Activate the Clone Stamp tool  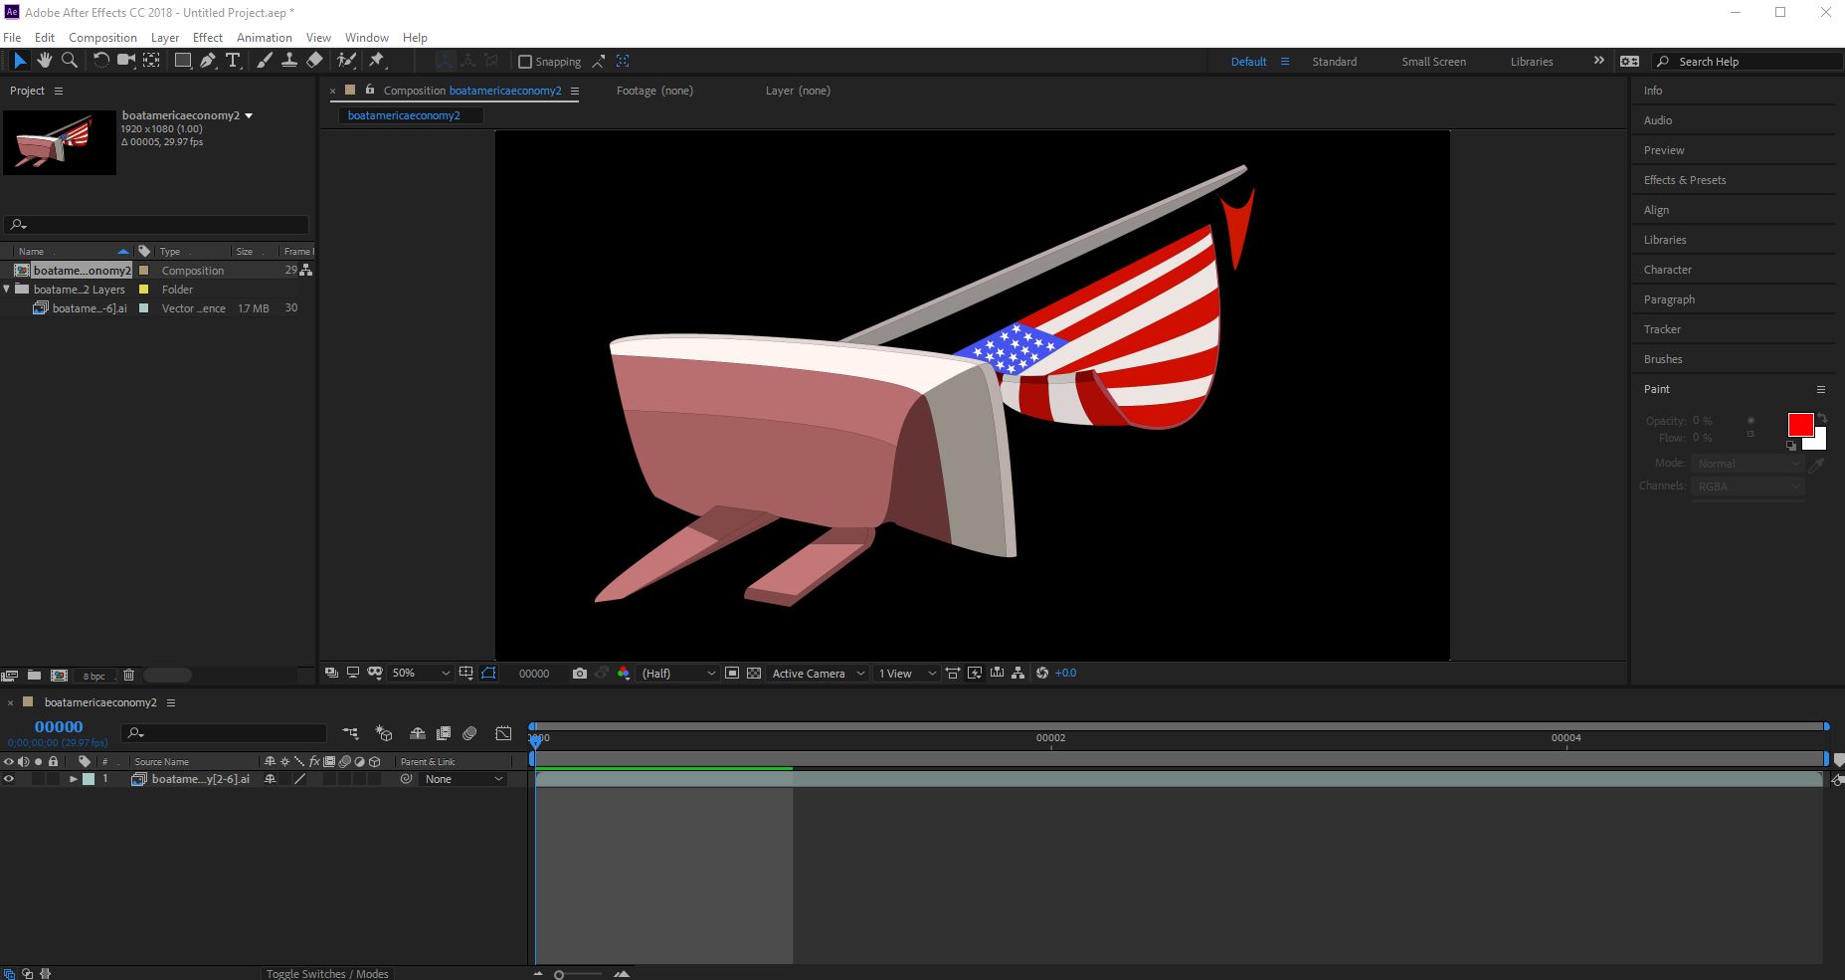[289, 61]
